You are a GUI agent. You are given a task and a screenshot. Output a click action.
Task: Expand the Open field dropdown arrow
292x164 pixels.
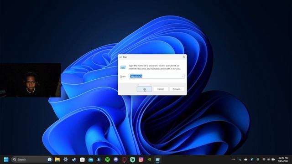pyautogui.click(x=182, y=76)
